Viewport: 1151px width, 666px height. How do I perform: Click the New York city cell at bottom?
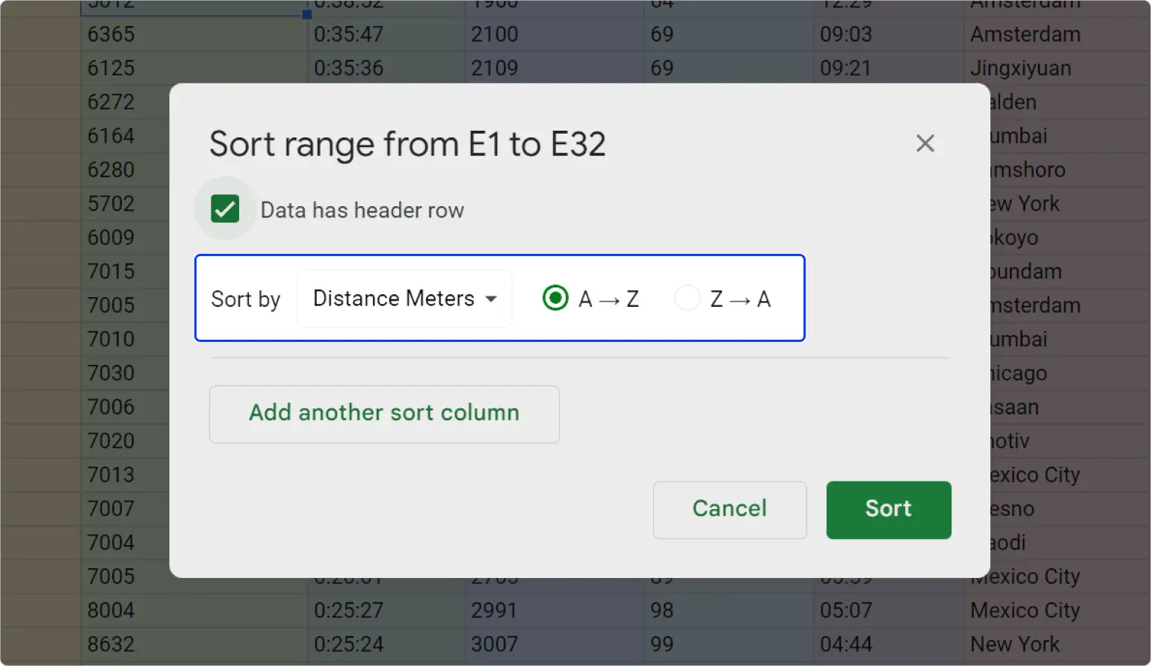[1014, 644]
